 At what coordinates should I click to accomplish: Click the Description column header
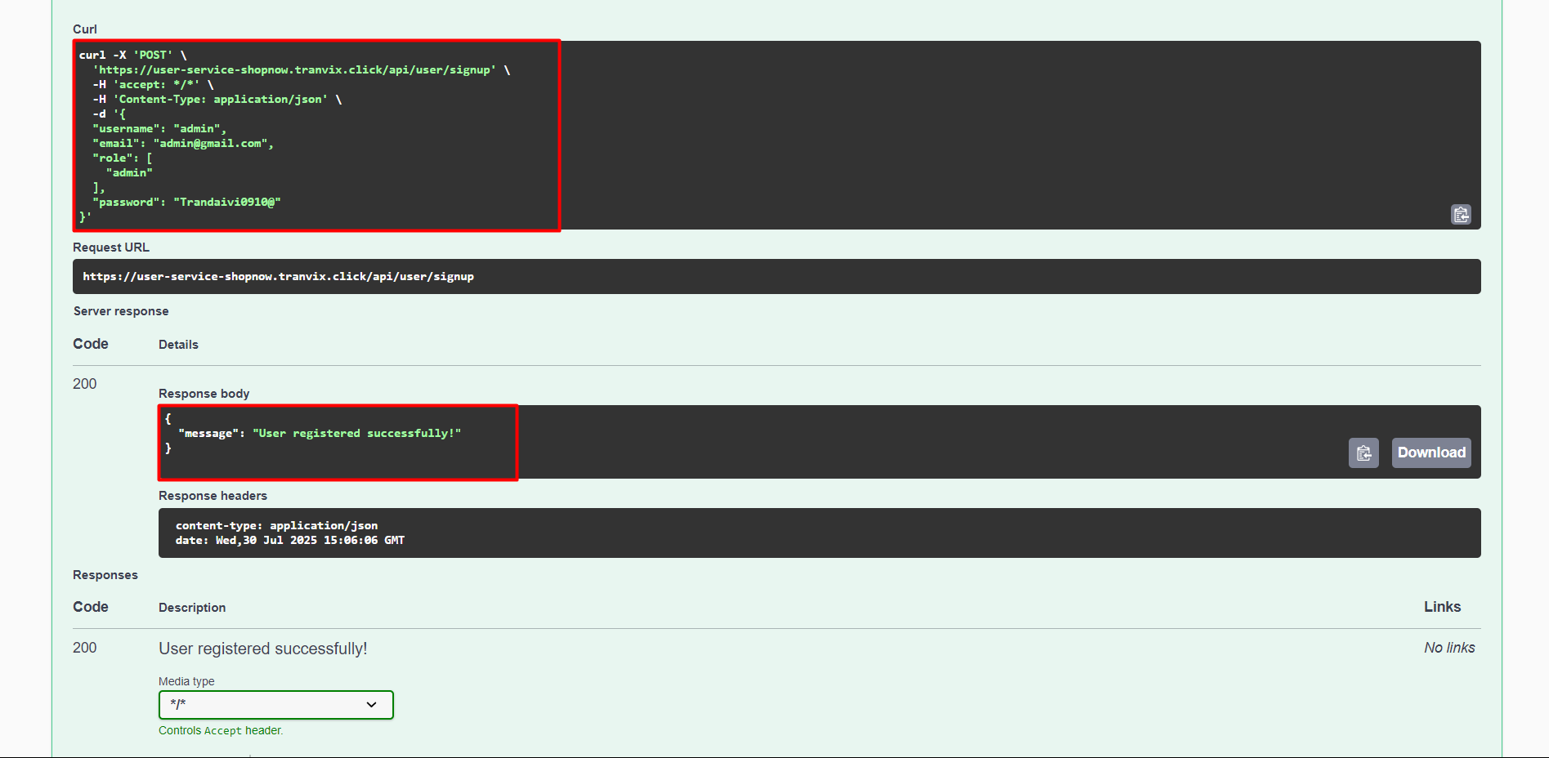[x=192, y=608]
